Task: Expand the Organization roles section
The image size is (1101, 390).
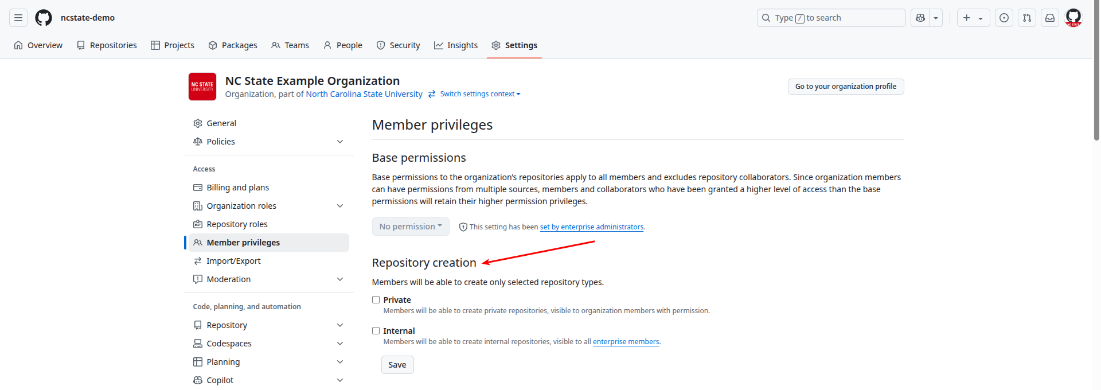Action: (340, 206)
